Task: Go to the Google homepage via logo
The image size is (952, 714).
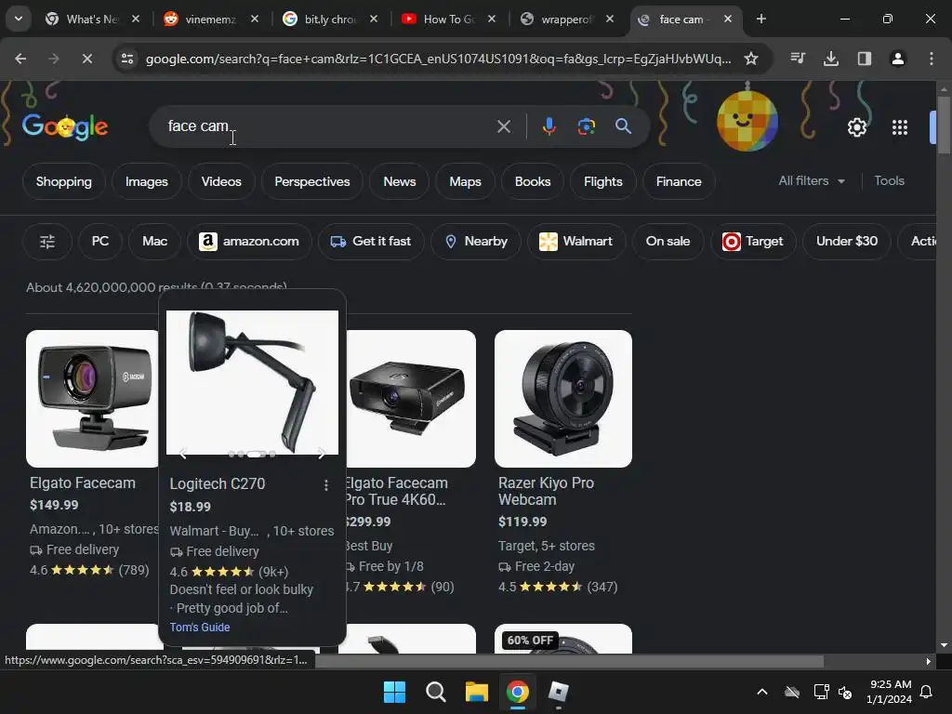Action: pyautogui.click(x=65, y=126)
